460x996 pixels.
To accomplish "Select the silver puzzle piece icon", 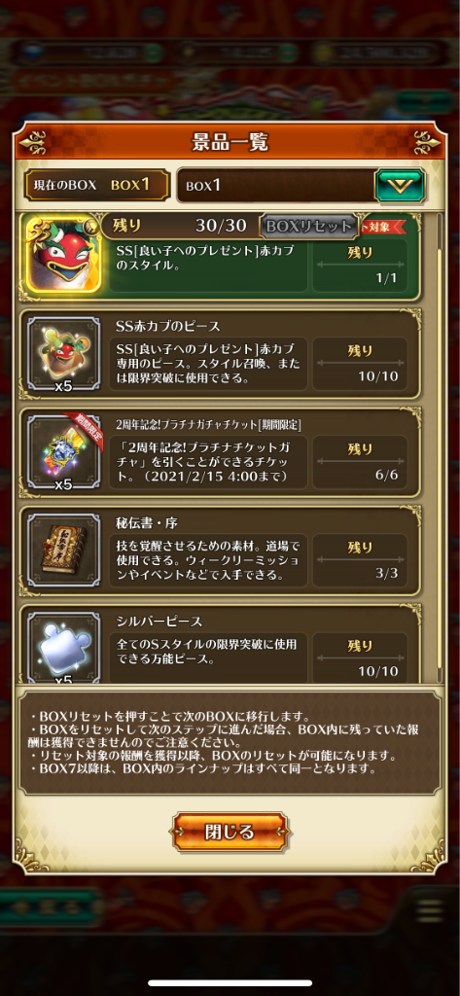I will coord(63,648).
